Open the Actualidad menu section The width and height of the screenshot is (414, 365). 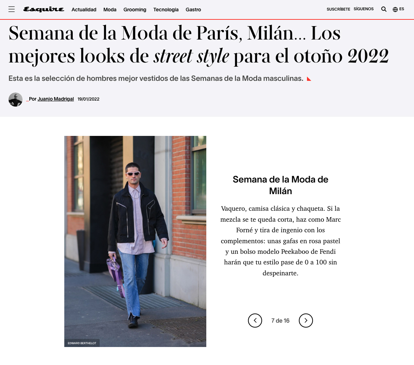click(84, 10)
